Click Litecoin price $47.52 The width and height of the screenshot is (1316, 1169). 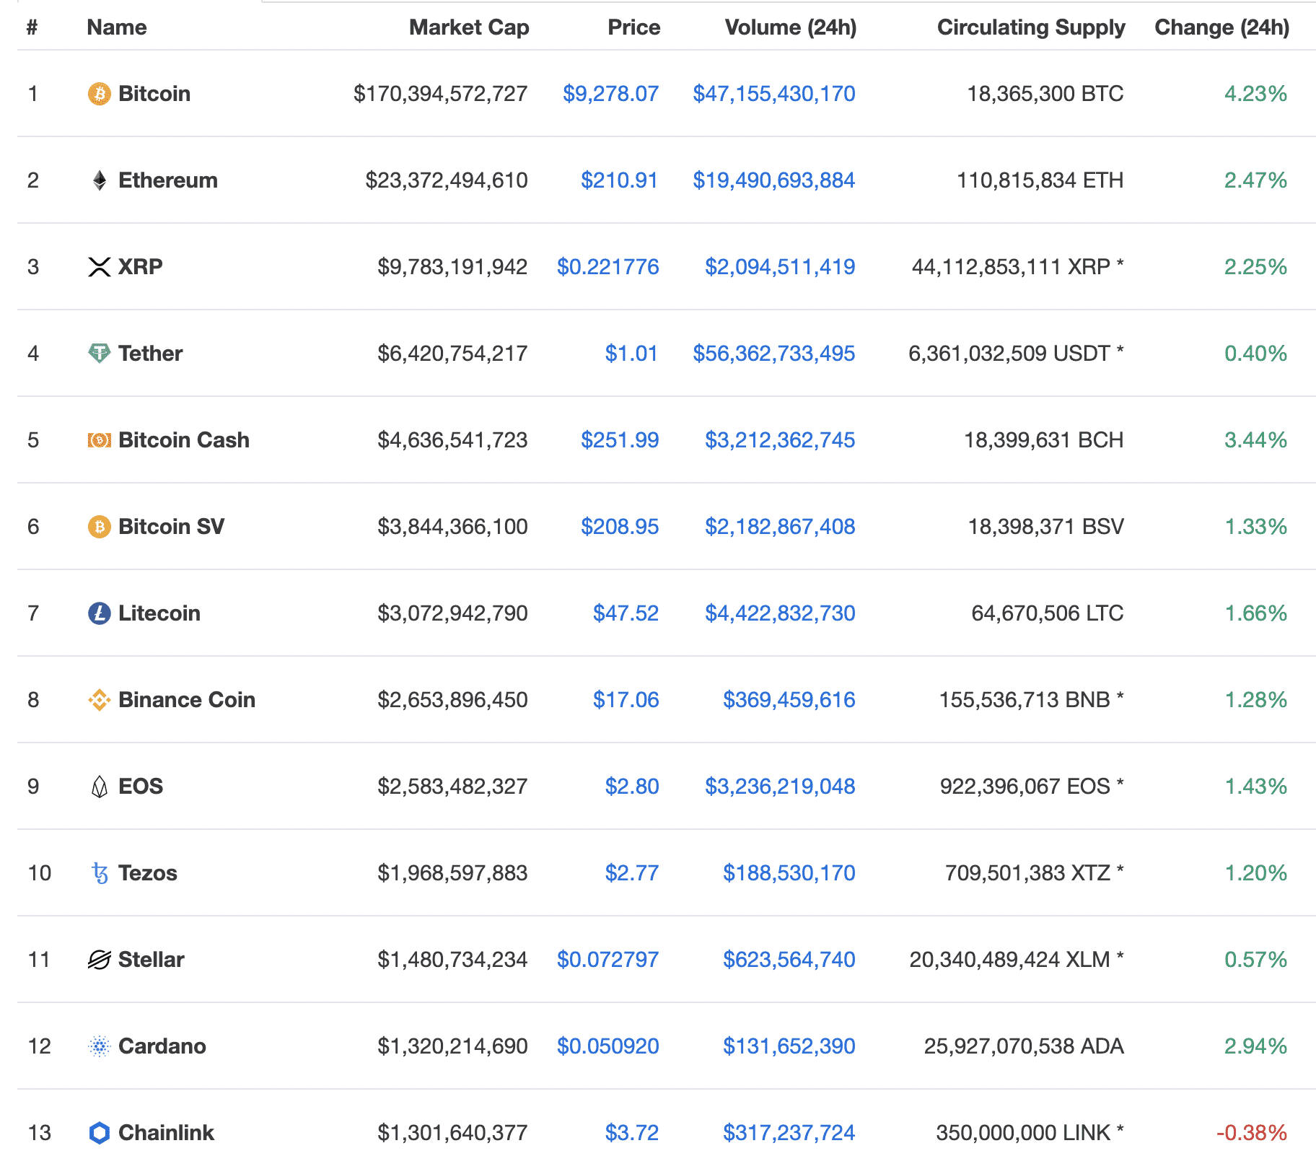(x=626, y=613)
